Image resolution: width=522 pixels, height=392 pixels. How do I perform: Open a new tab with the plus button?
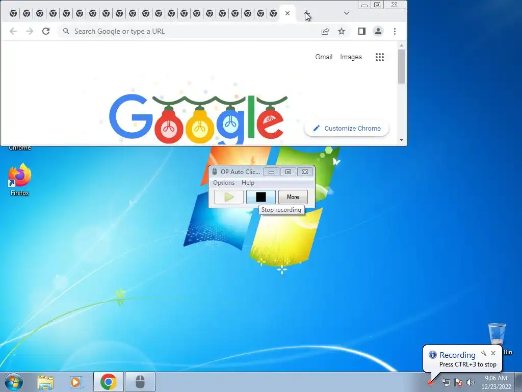307,14
